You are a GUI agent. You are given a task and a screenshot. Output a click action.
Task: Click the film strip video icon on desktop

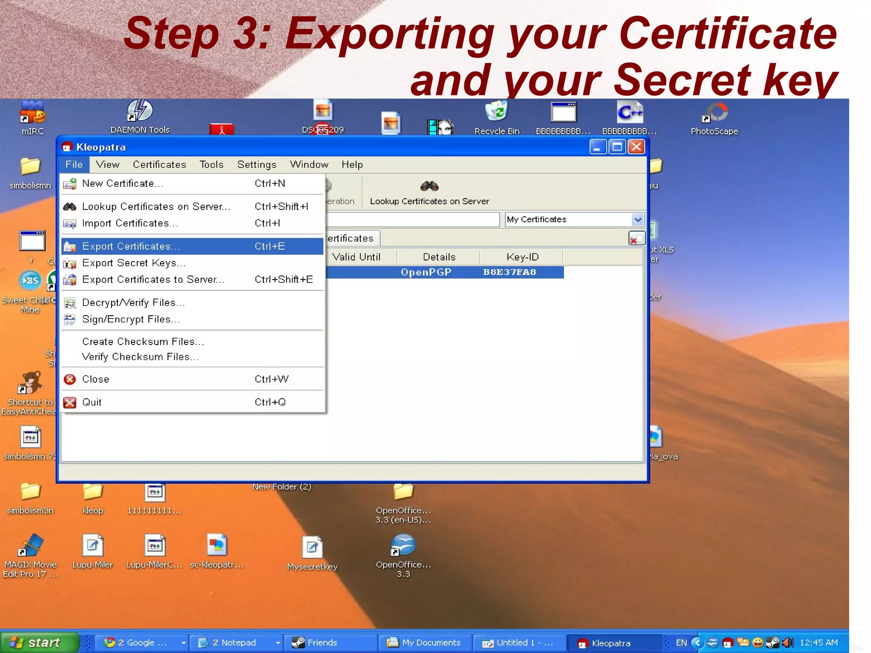coord(440,127)
